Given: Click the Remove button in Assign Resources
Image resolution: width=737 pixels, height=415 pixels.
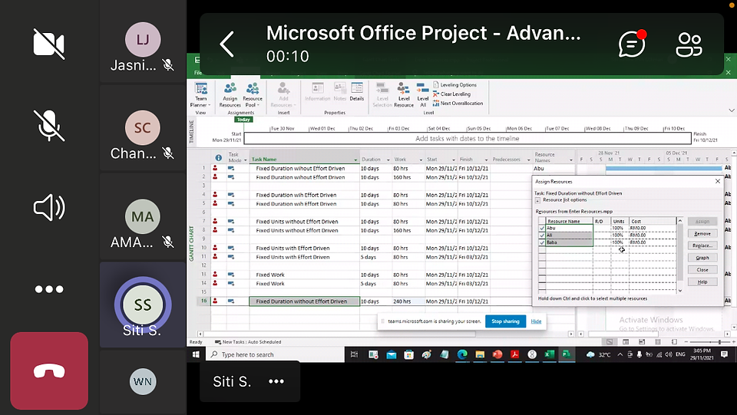Looking at the screenshot, I should [x=702, y=233].
